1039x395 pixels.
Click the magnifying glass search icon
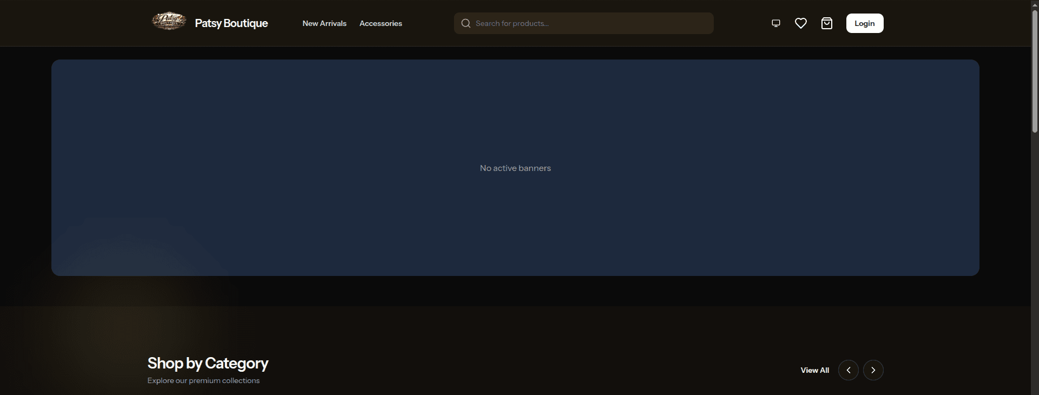[465, 23]
